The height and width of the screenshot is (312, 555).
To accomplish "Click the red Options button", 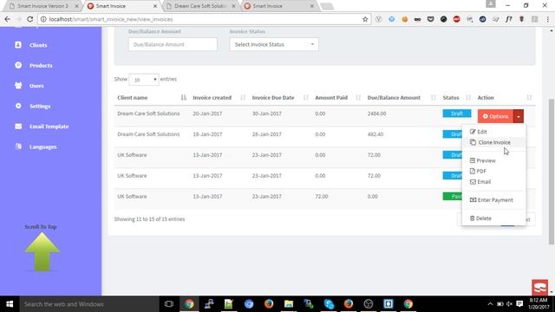I will (495, 116).
